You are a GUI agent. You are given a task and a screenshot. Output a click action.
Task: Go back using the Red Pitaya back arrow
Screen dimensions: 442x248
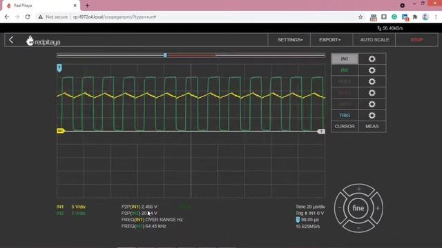(11, 40)
